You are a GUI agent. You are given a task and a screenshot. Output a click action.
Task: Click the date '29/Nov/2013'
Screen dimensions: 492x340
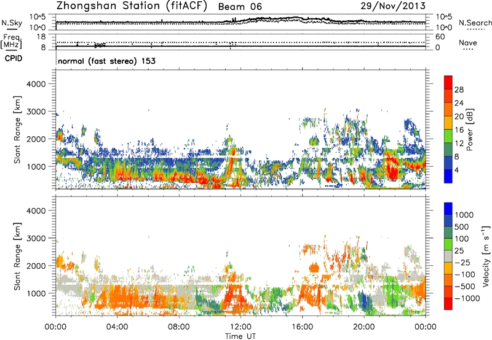click(393, 6)
